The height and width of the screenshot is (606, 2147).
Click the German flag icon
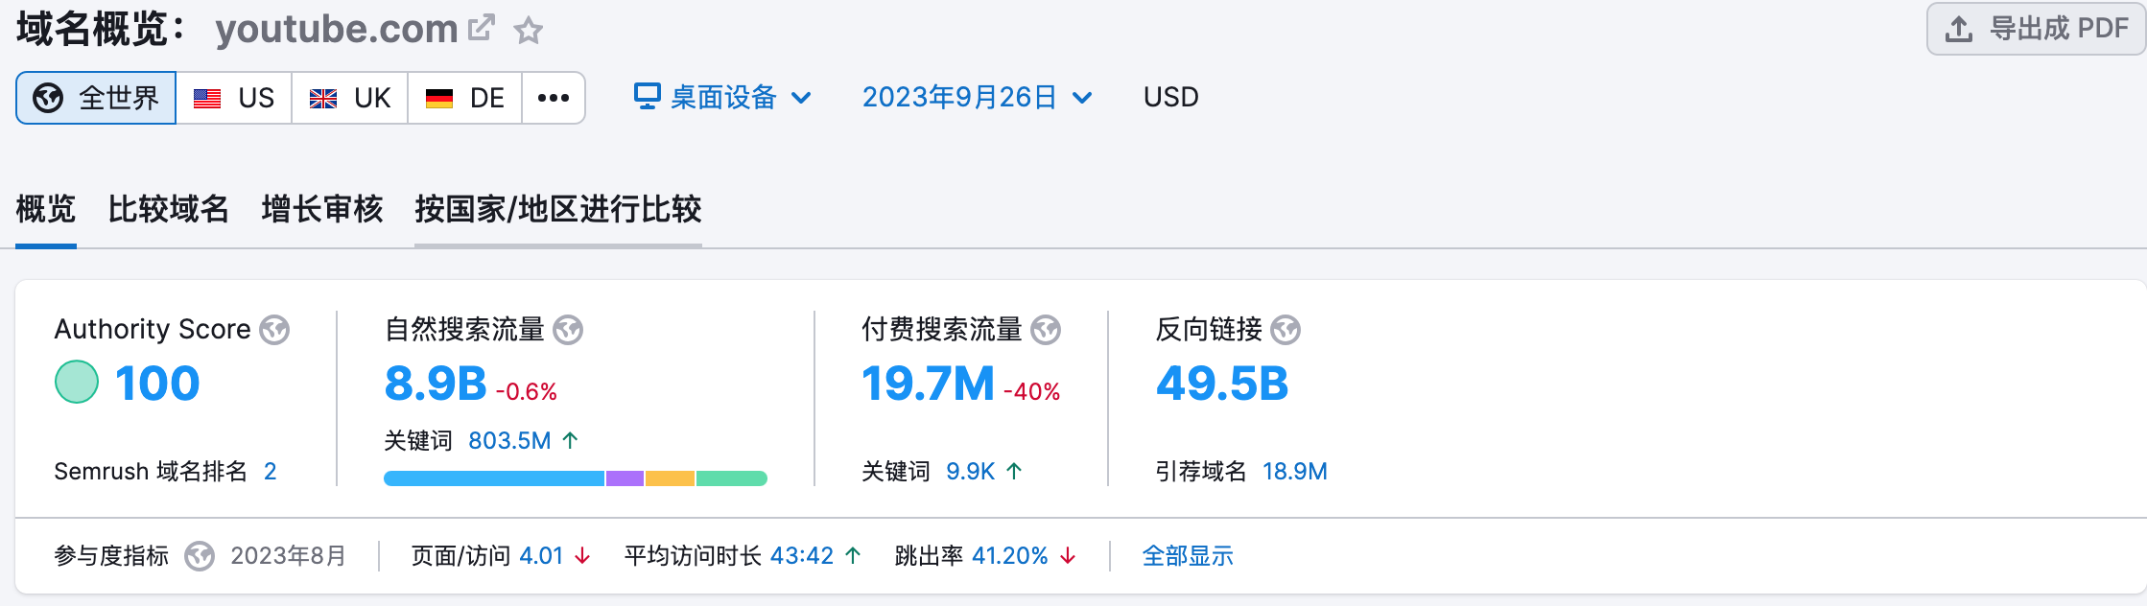pos(439,98)
